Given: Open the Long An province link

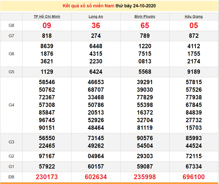Looking at the screenshot, I should 96,16.
